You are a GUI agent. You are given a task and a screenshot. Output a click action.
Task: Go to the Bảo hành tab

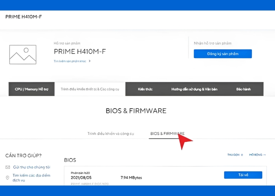pyautogui.click(x=243, y=89)
